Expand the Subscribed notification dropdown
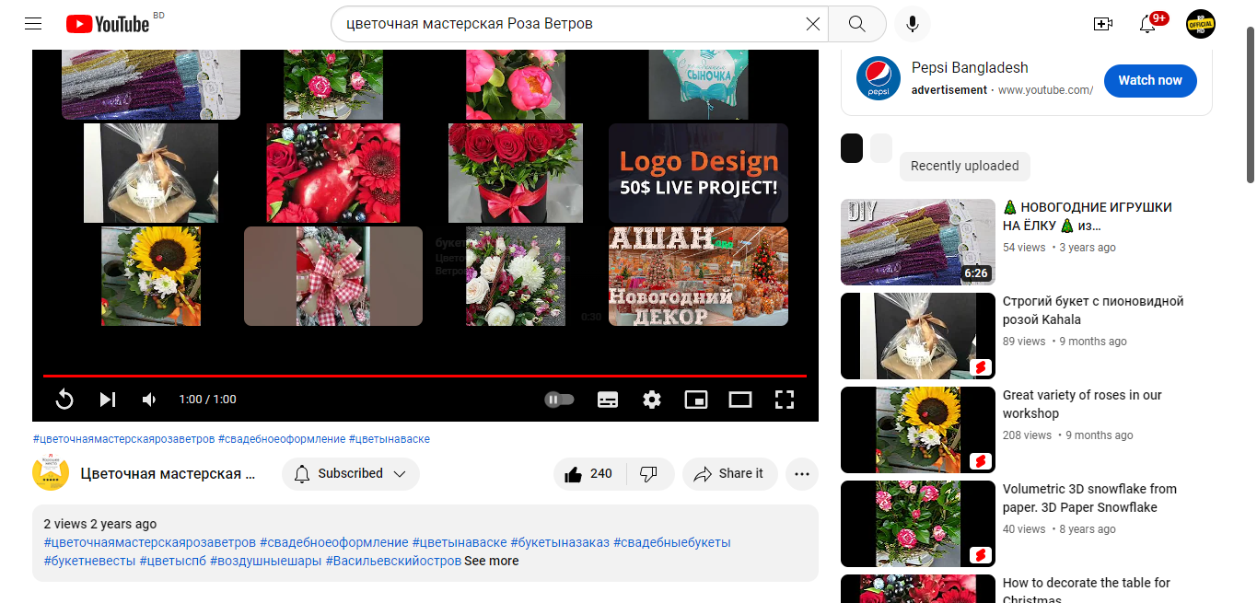The width and height of the screenshot is (1257, 603). tap(351, 474)
